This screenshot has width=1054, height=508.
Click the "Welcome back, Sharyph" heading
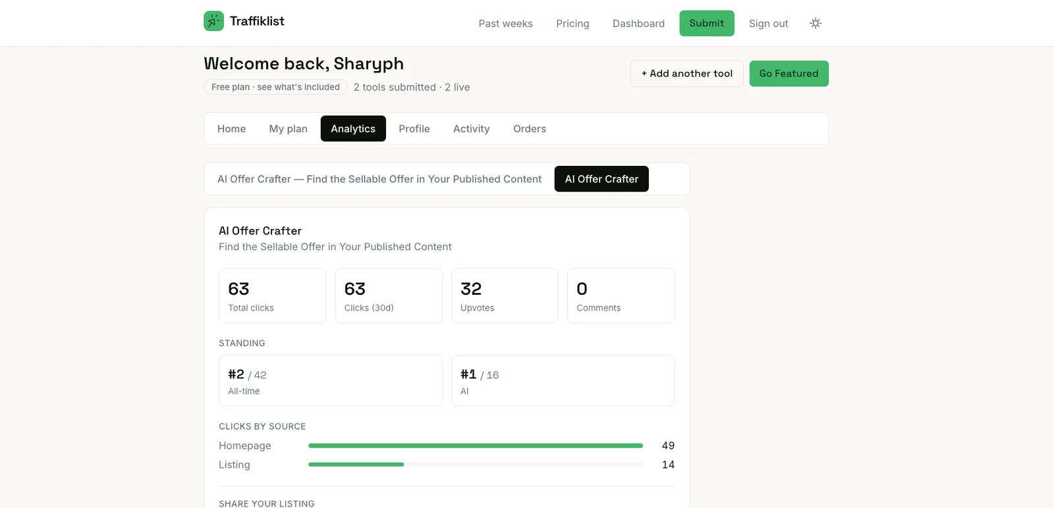tap(304, 64)
